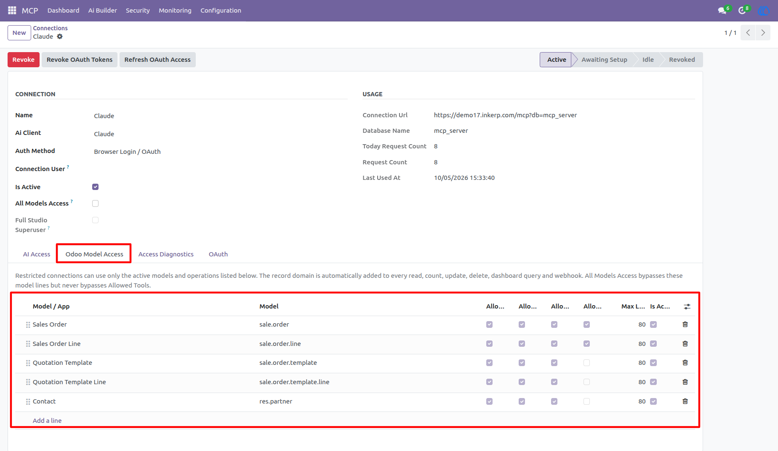
Task: Delete the Quotation Template row
Action: [685, 363]
